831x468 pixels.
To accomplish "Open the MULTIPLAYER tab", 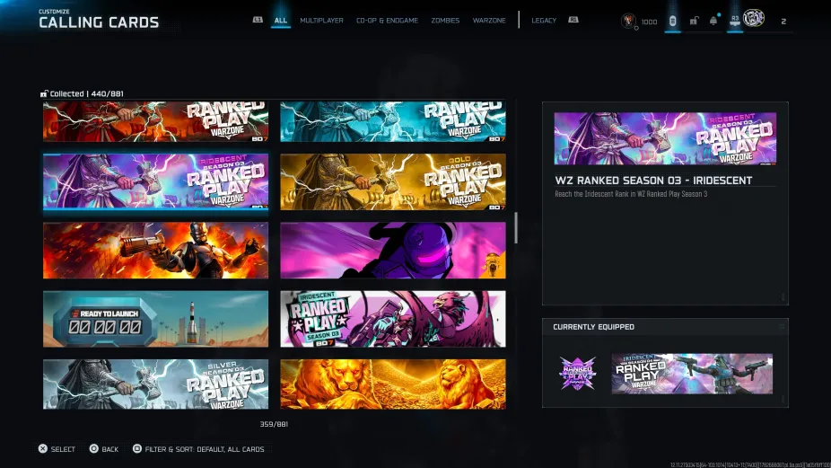I will click(x=321, y=21).
